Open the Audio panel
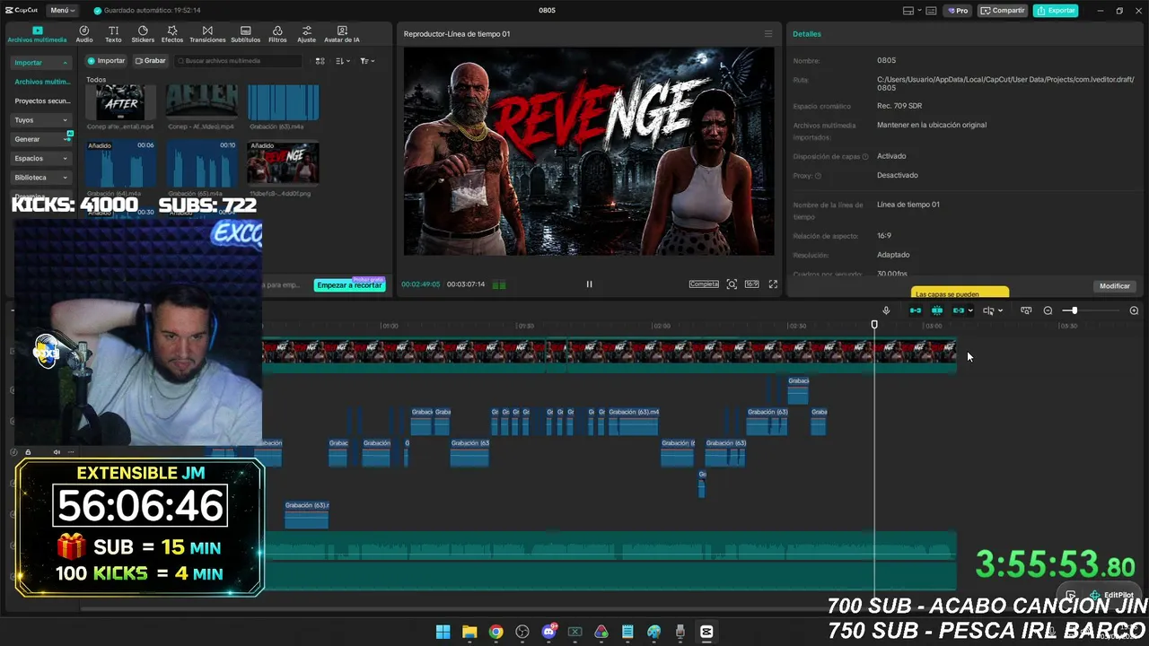The height and width of the screenshot is (646, 1149). pyautogui.click(x=84, y=34)
